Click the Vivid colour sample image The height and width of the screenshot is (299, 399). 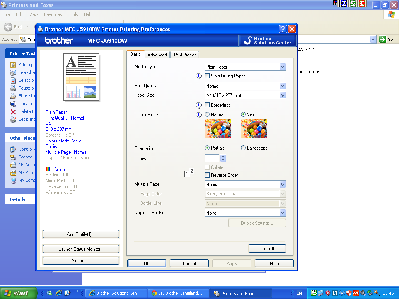coord(254,128)
